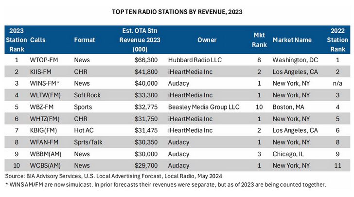This screenshot has width=354, height=197.
Task: Click the 'Est. OTA Stn Revenue 2023' header
Action: [140, 40]
